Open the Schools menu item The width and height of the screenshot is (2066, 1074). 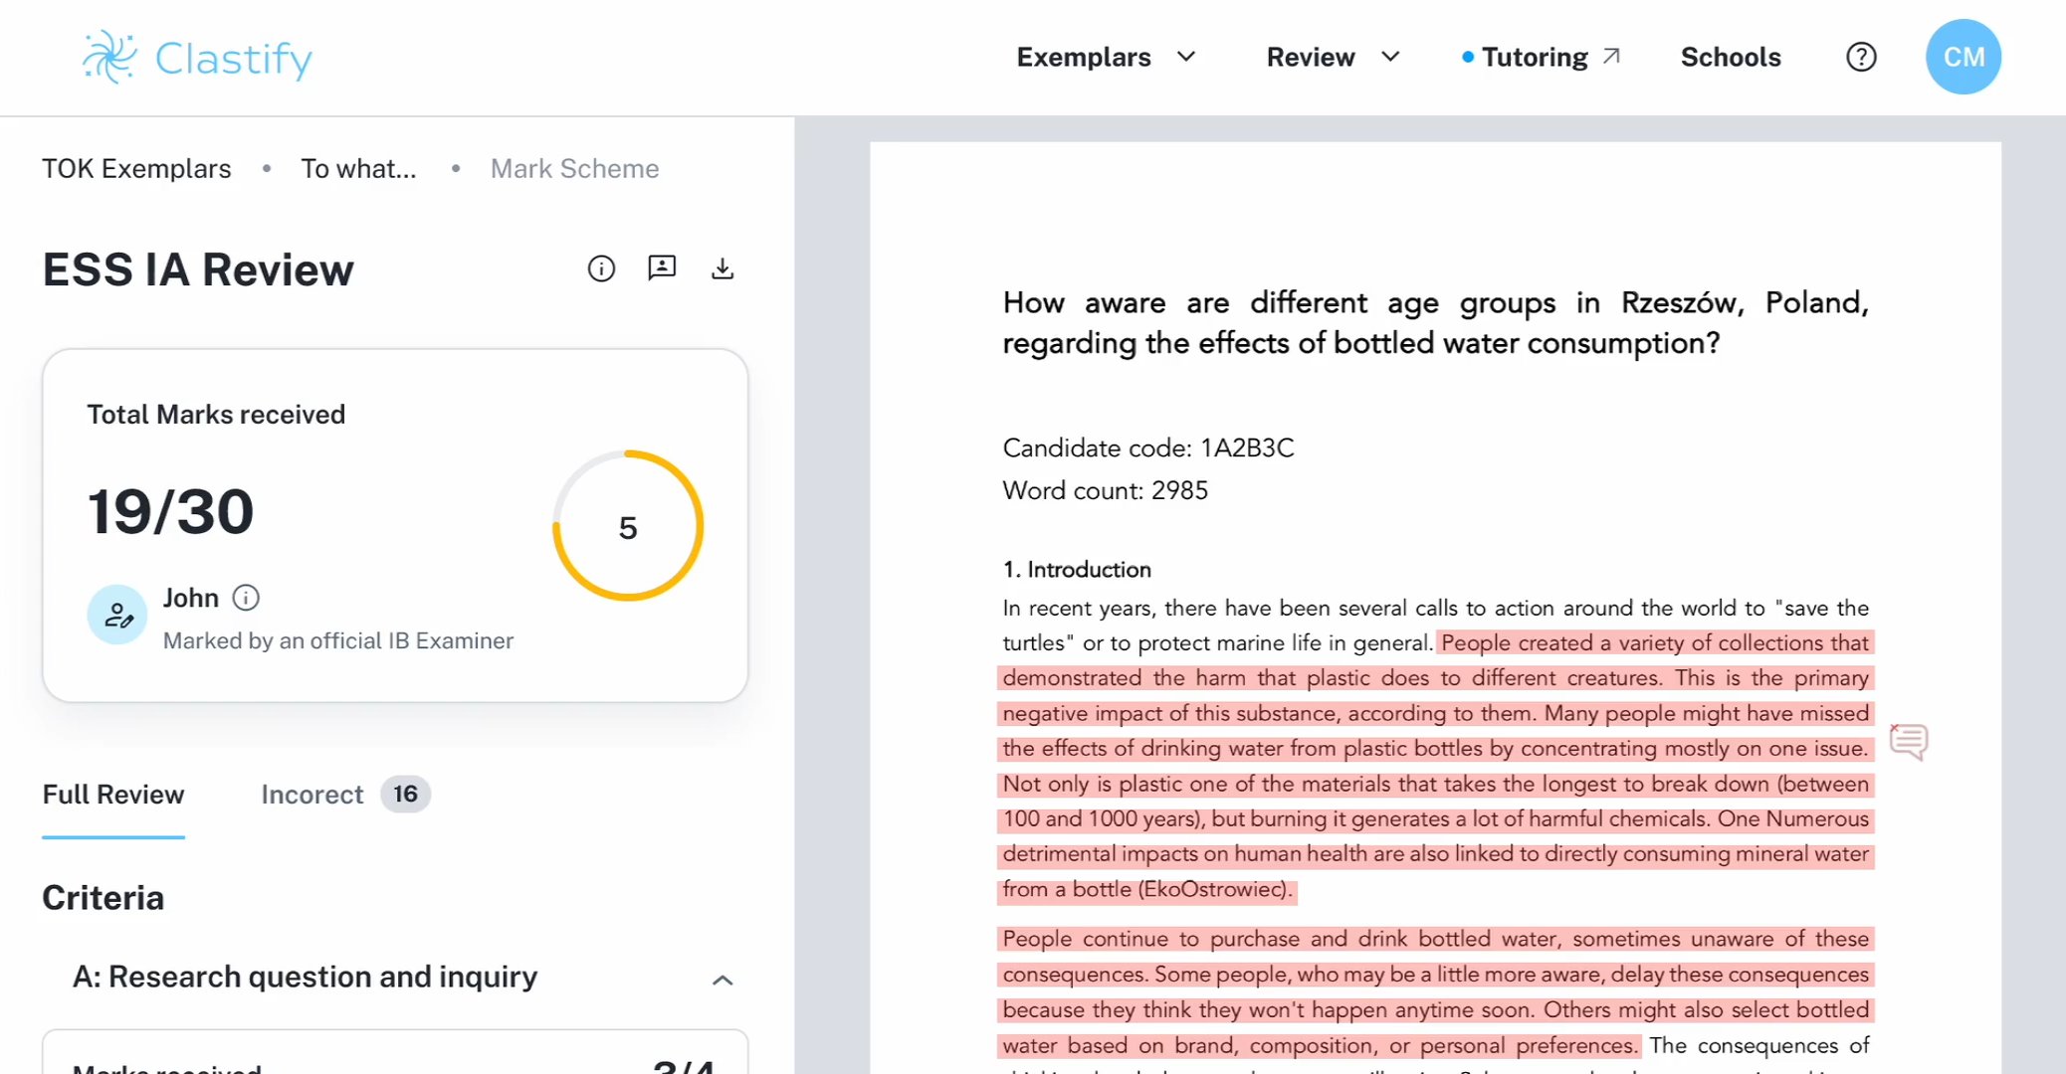pyautogui.click(x=1731, y=57)
